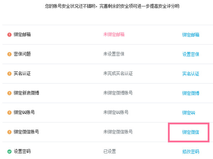Screen dimensions: 213x159
Task: Click the orange alert icon beside 绑定微信账号
Action: [9, 132]
